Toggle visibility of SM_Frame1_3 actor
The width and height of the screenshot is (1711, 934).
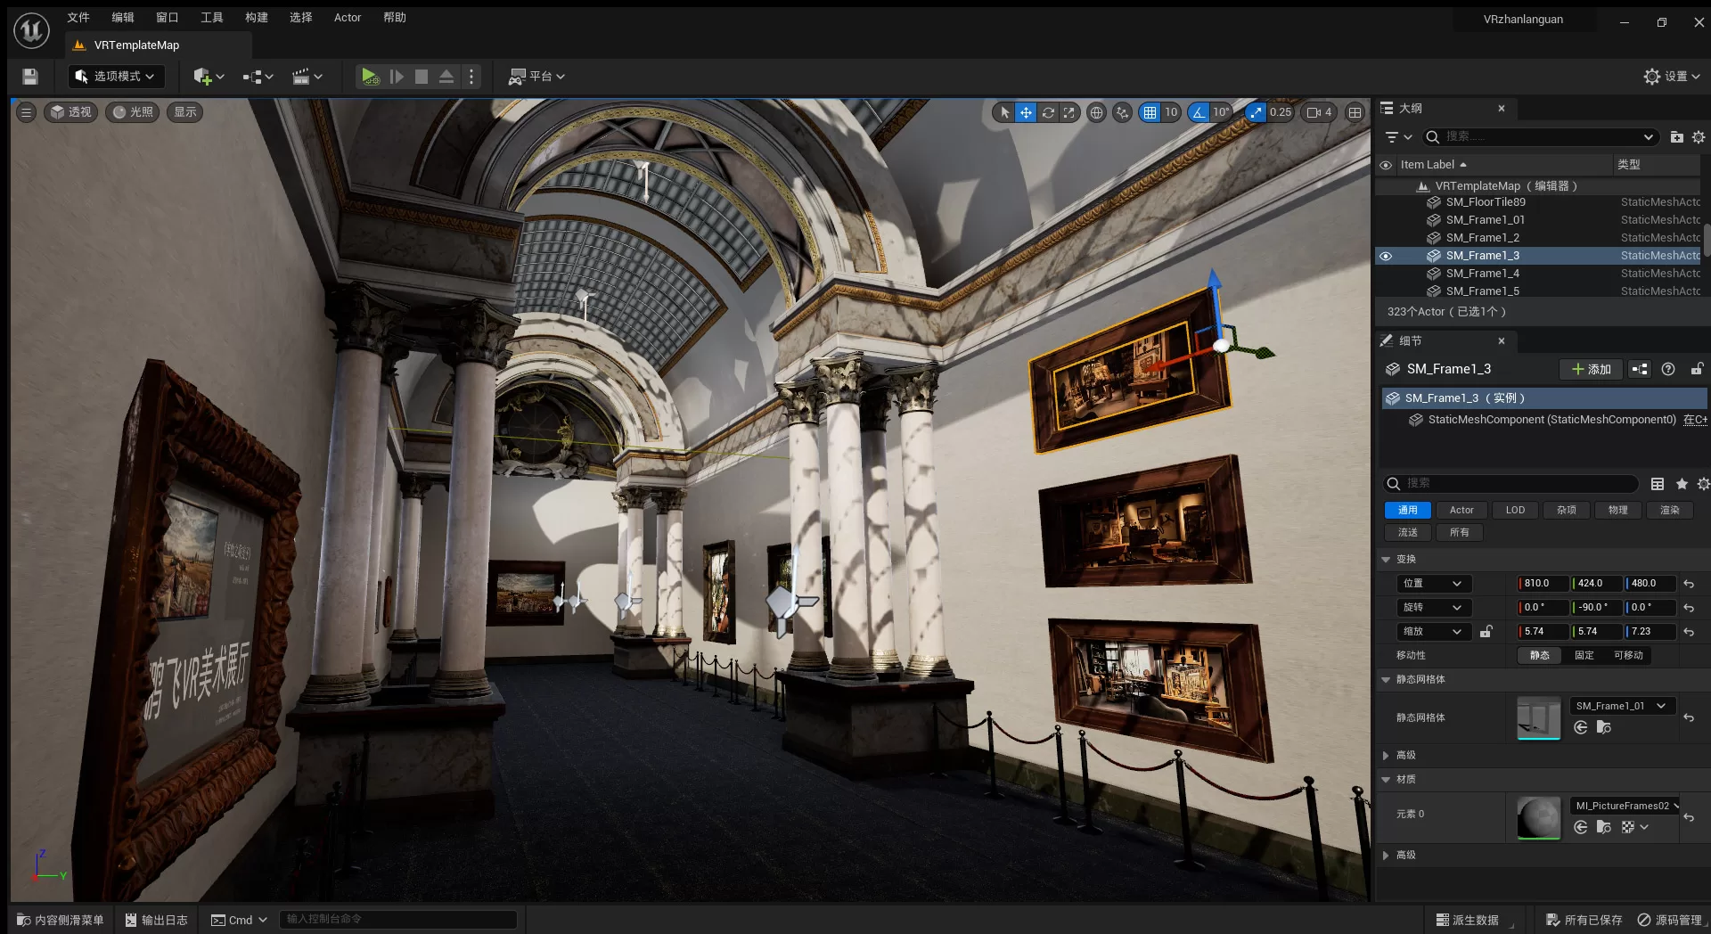pos(1386,256)
